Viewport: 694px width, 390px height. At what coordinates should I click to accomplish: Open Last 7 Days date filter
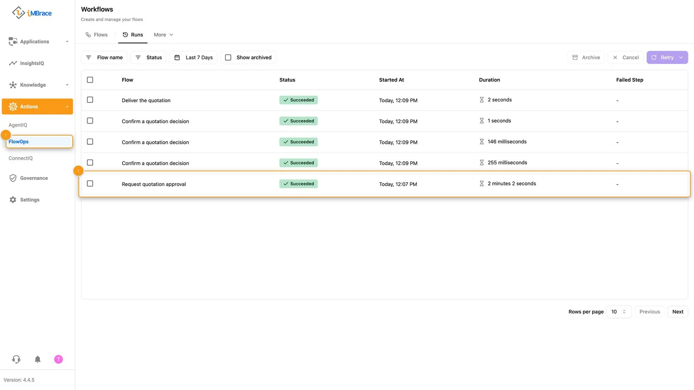click(x=193, y=57)
